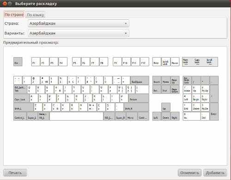
Task: Click the 'Печать' print button
Action: click(15, 173)
